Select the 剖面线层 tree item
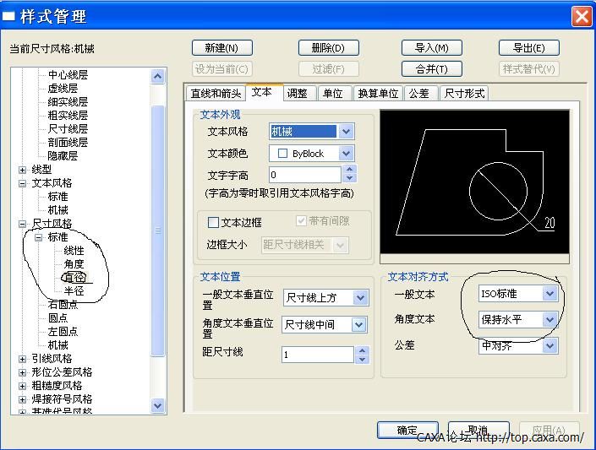 (x=68, y=143)
